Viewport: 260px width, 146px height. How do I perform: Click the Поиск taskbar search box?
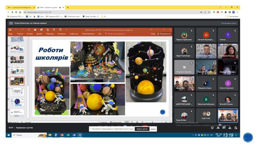(29, 135)
